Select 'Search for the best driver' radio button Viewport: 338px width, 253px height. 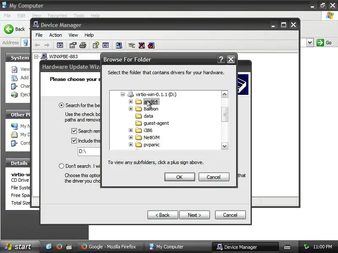coord(61,105)
